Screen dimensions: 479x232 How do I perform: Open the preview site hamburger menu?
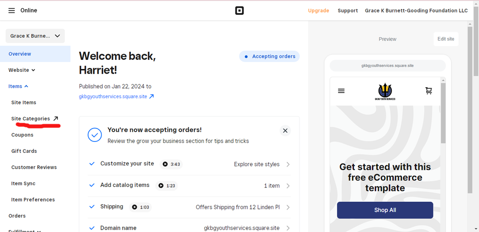(341, 91)
